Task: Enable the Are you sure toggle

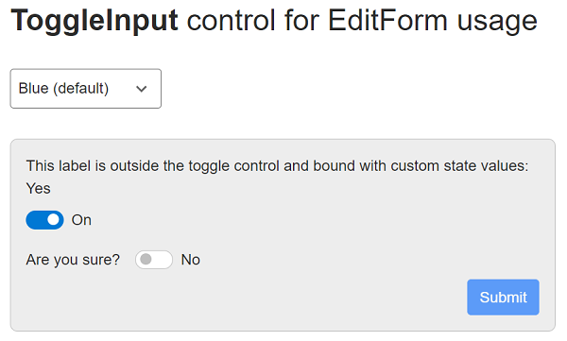Action: [x=154, y=260]
